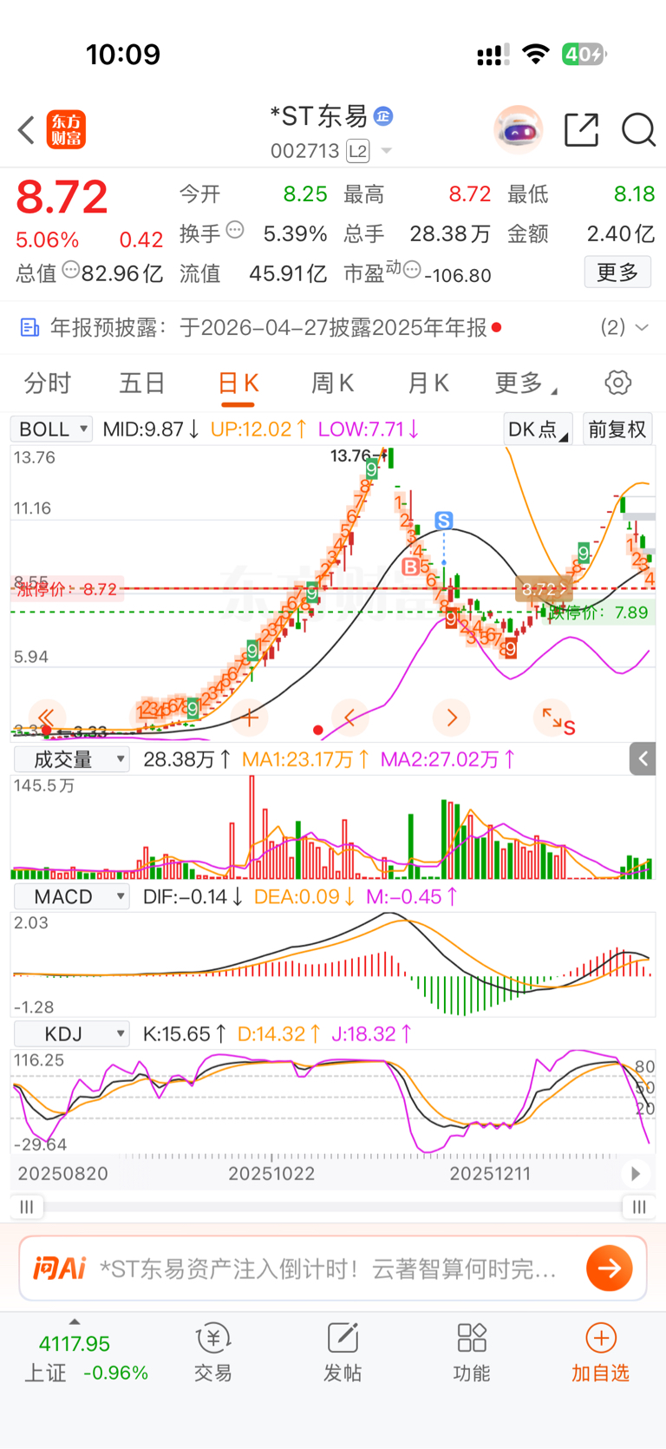Open the MACD indicator dropdown
This screenshot has height=1449, width=666.
click(71, 896)
